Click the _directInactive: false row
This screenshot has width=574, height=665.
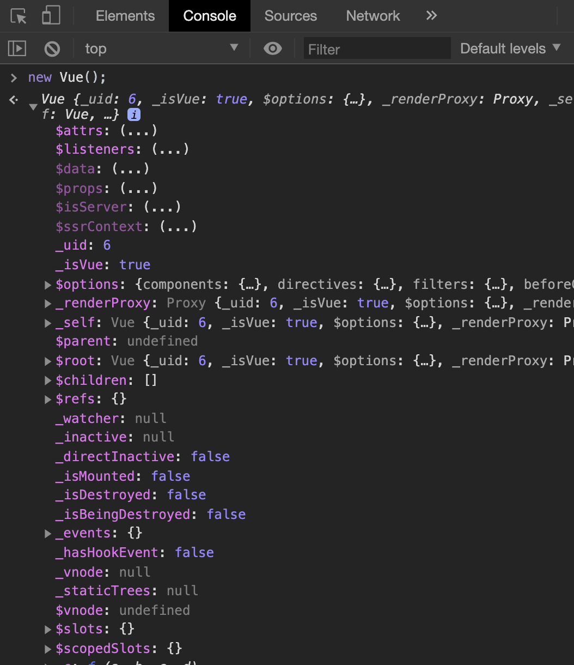pyautogui.click(x=143, y=456)
